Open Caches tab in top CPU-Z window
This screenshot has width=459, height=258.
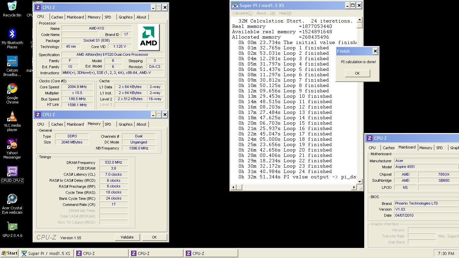coord(57,17)
